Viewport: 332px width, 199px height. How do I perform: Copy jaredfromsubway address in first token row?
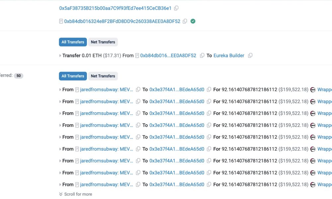pos(138,90)
